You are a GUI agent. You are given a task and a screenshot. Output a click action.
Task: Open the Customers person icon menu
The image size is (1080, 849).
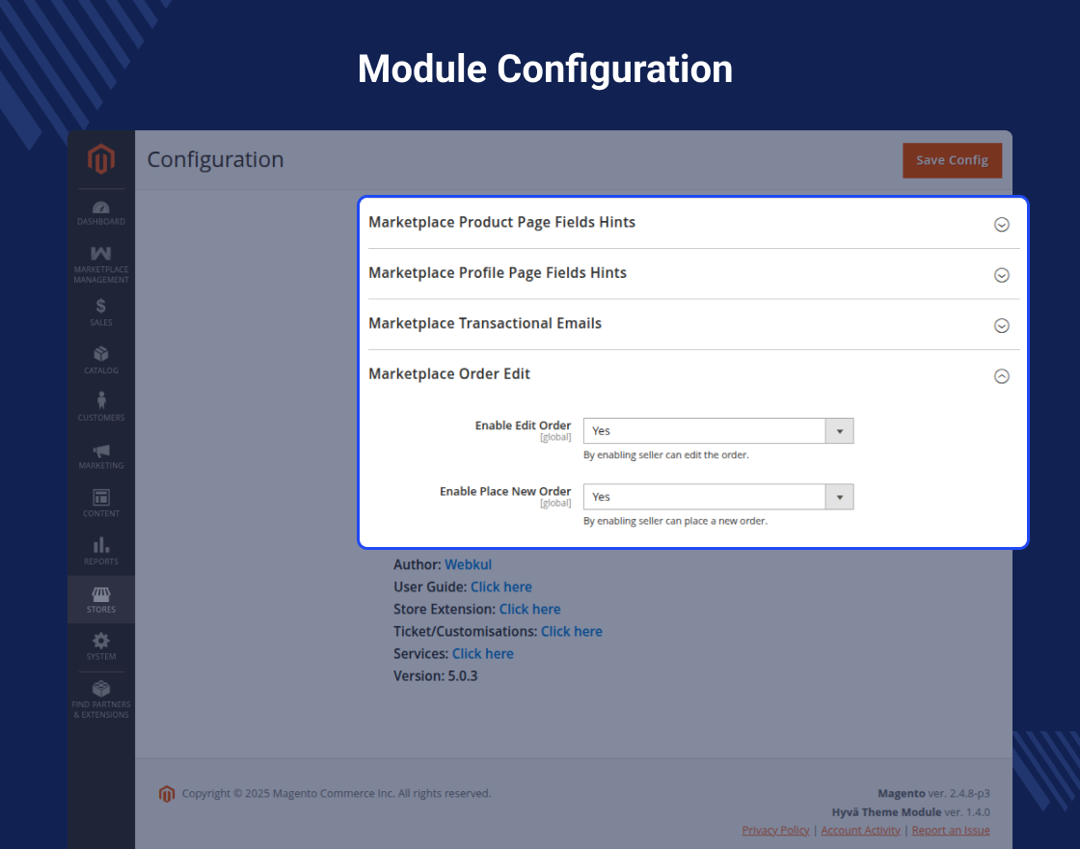[101, 406]
